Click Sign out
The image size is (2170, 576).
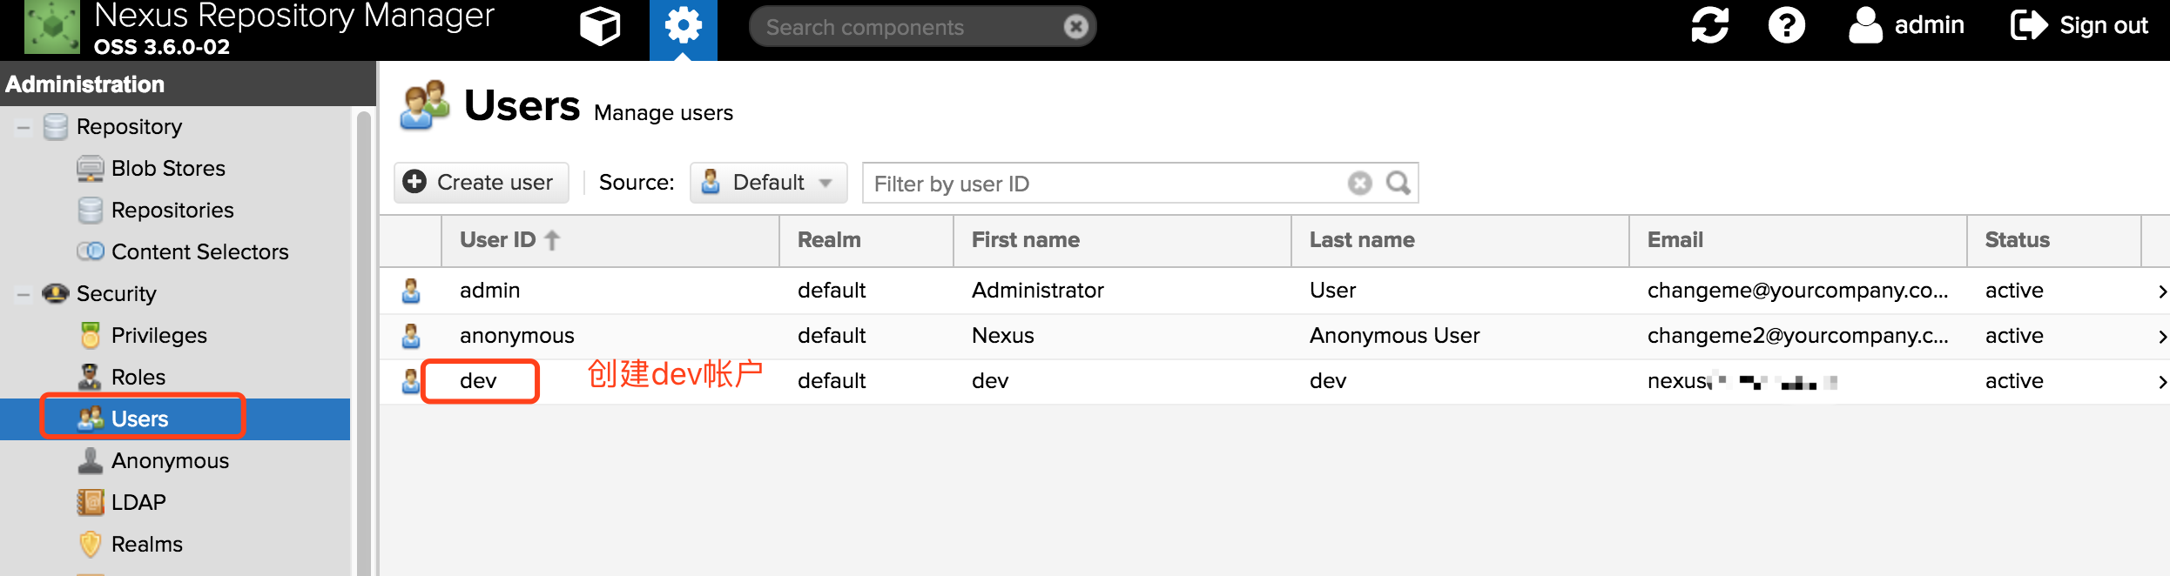(x=2079, y=25)
